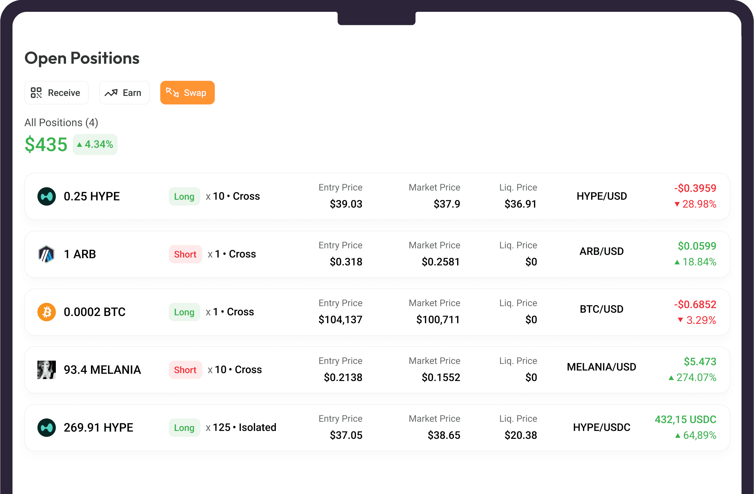Viewport: 754px width, 494px height.
Task: Click the green 4.34% change badge
Action: coord(95,145)
